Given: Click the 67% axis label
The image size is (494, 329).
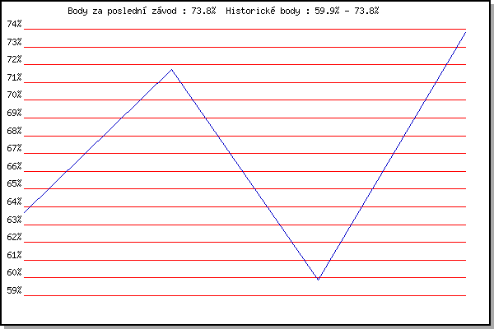Looking at the screenshot, I should pos(15,148).
